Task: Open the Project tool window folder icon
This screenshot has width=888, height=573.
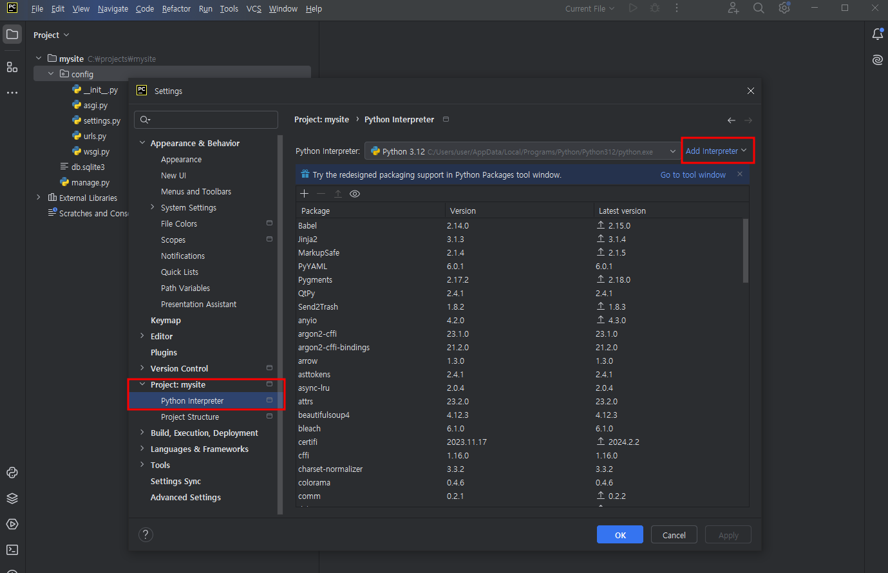Action: (x=12, y=34)
